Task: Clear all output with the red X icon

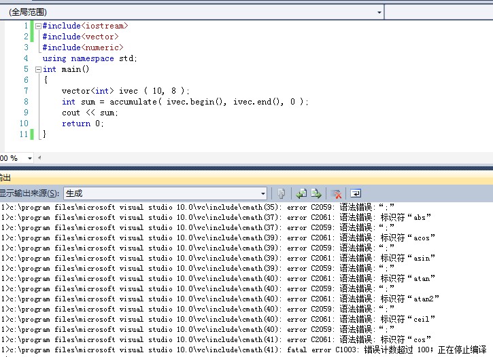Action: 336,193
